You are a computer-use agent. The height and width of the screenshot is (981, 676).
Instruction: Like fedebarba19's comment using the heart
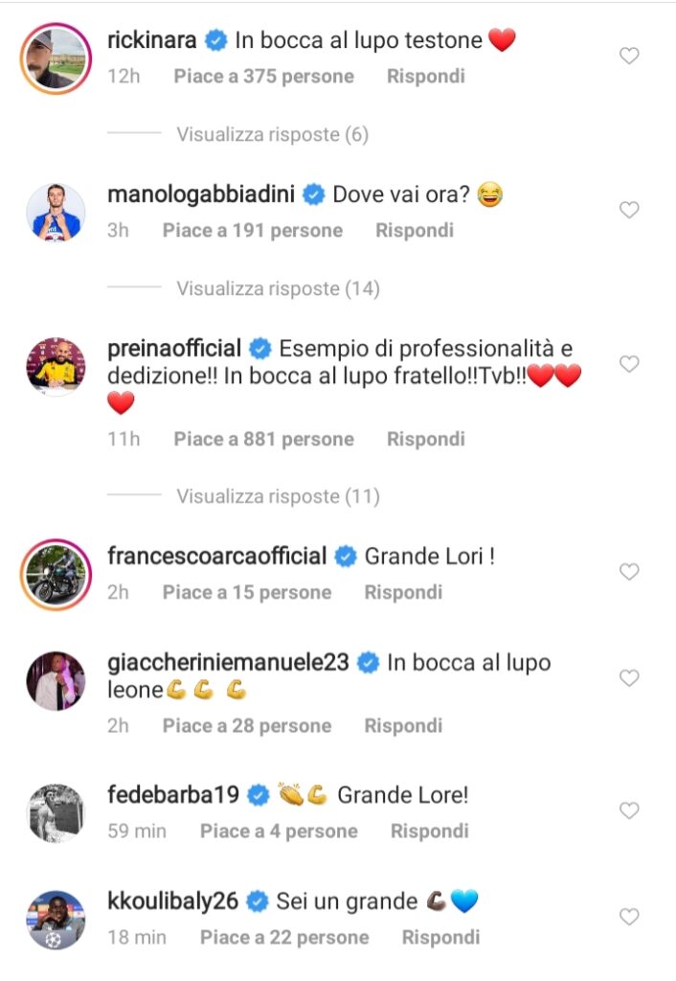[629, 811]
